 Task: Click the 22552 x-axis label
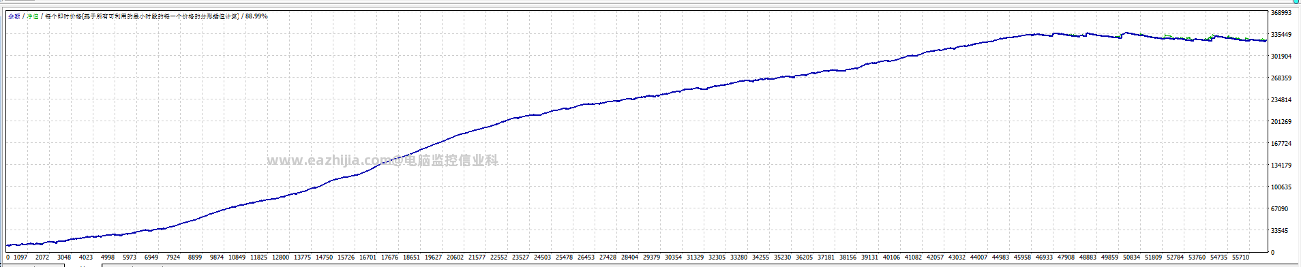tap(499, 257)
